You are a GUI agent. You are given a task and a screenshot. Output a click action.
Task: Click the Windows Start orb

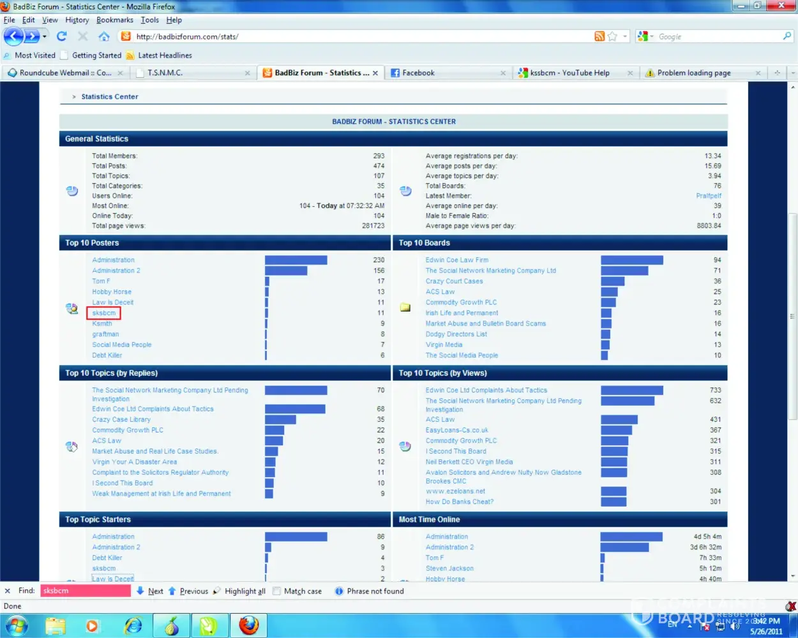17,626
